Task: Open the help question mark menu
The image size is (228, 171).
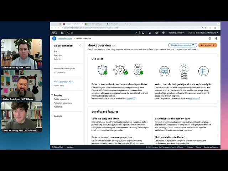Action: click(157, 33)
